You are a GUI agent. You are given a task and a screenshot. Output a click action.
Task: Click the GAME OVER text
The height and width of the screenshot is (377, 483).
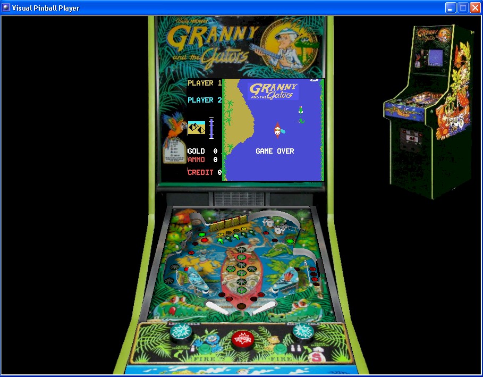[x=275, y=151]
